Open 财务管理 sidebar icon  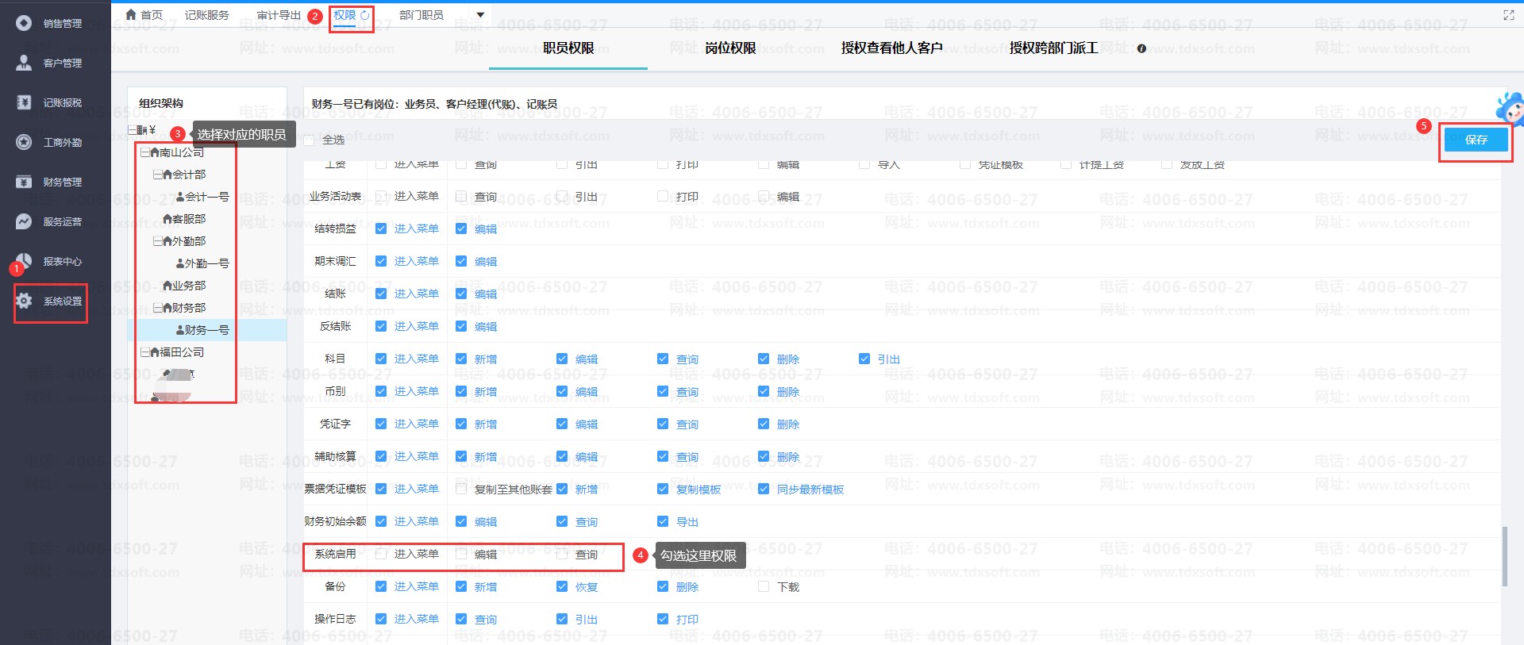[x=24, y=182]
